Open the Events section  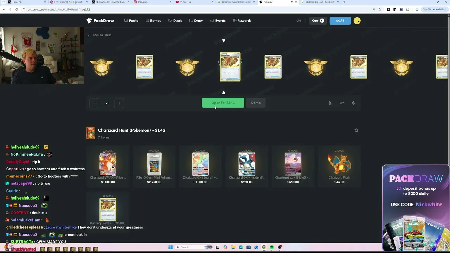point(218,21)
